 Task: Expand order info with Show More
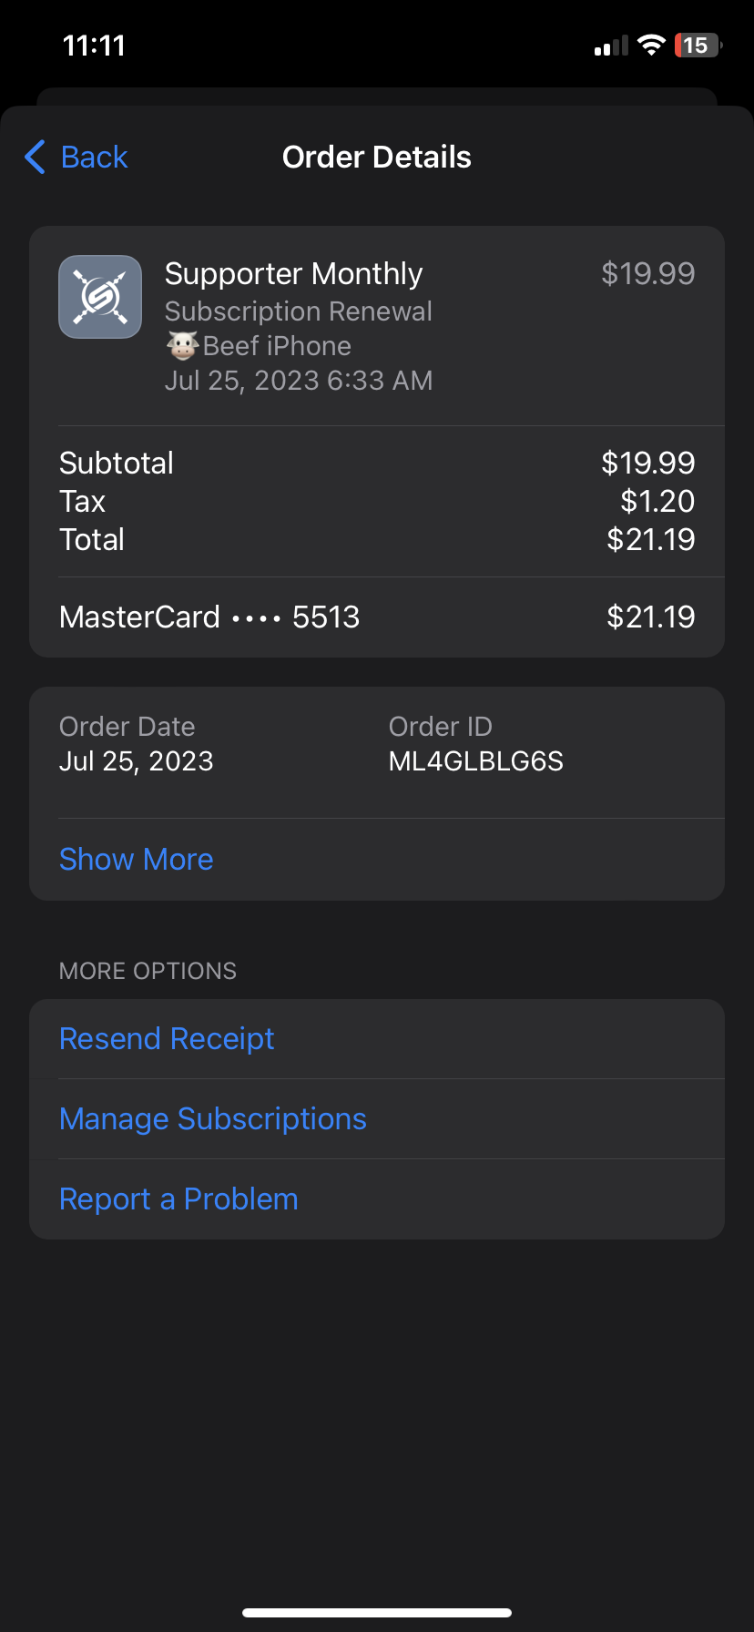[137, 859]
